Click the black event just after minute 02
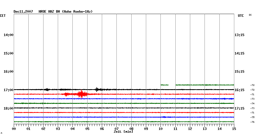The height and width of the screenshot is (136, 256). pyautogui.click(x=47, y=89)
